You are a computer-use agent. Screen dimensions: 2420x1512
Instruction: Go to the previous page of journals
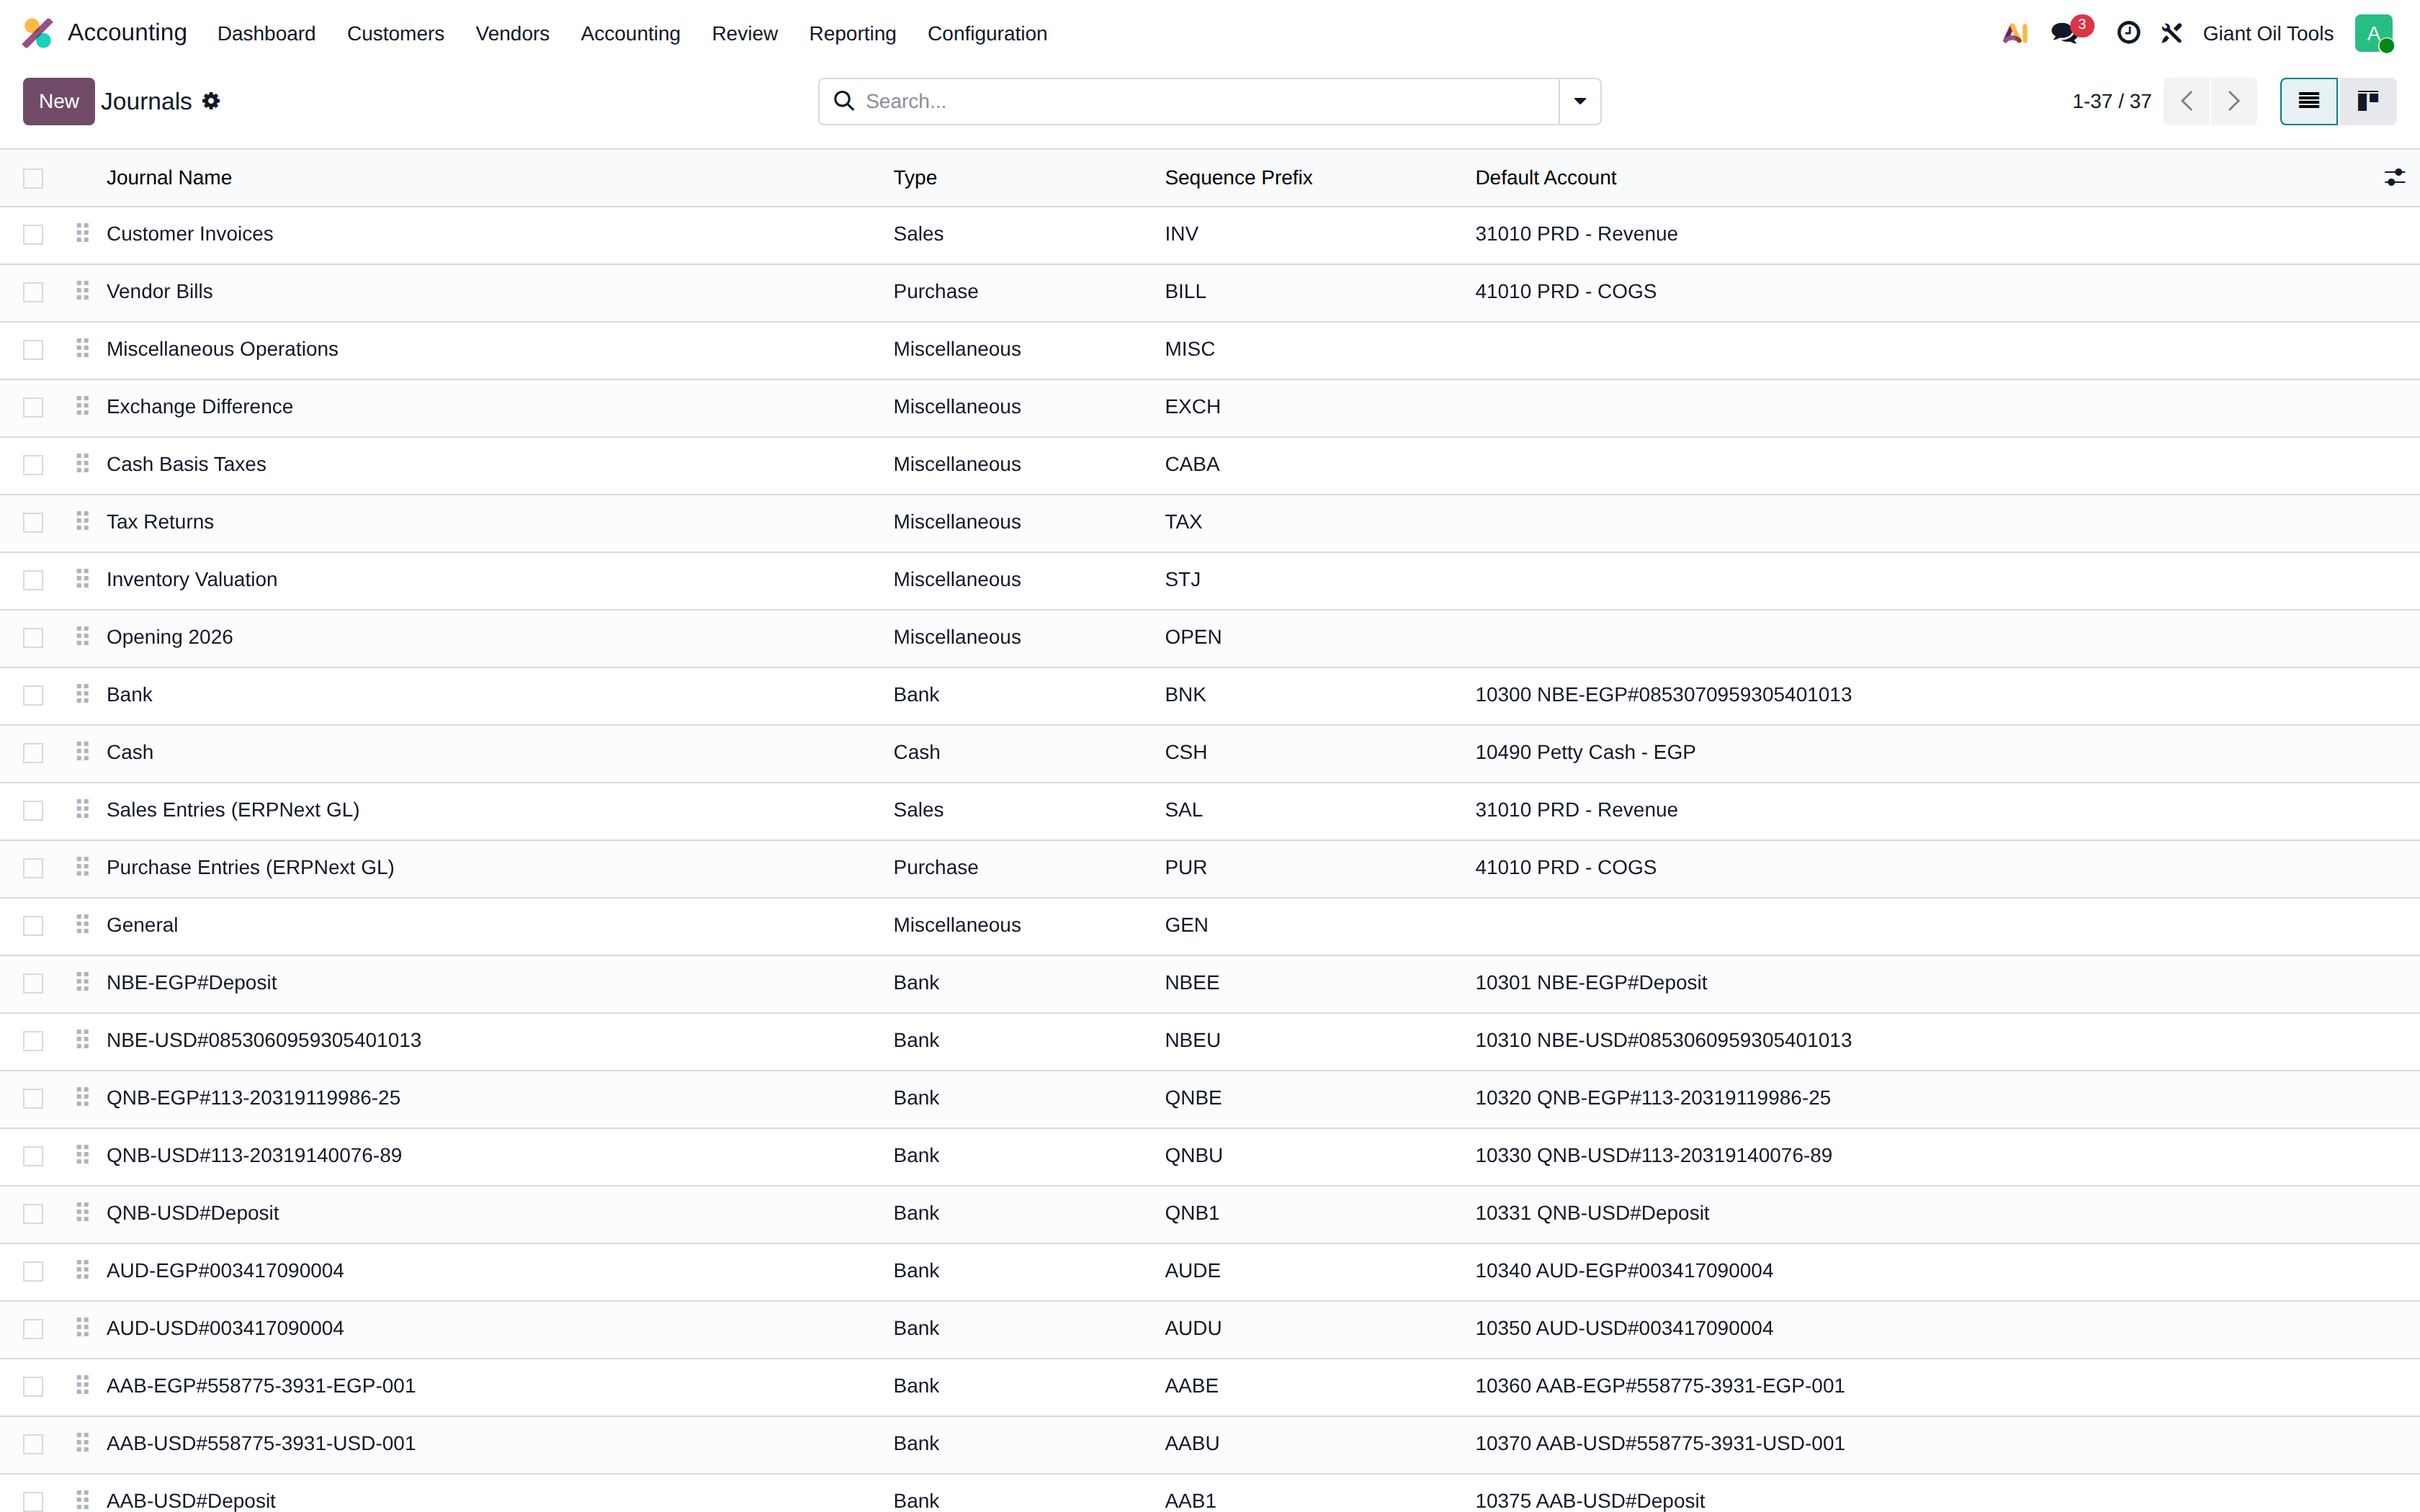[2186, 101]
